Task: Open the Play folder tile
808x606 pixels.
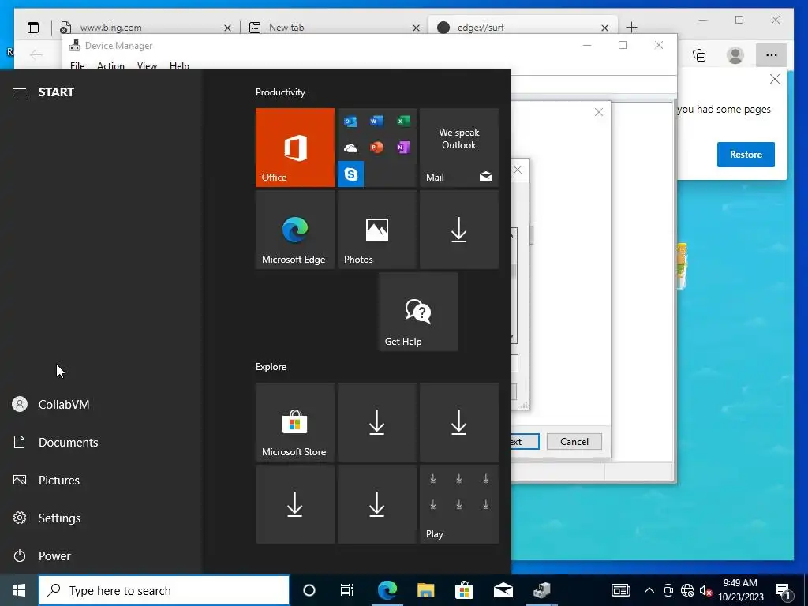Action: [x=459, y=504]
